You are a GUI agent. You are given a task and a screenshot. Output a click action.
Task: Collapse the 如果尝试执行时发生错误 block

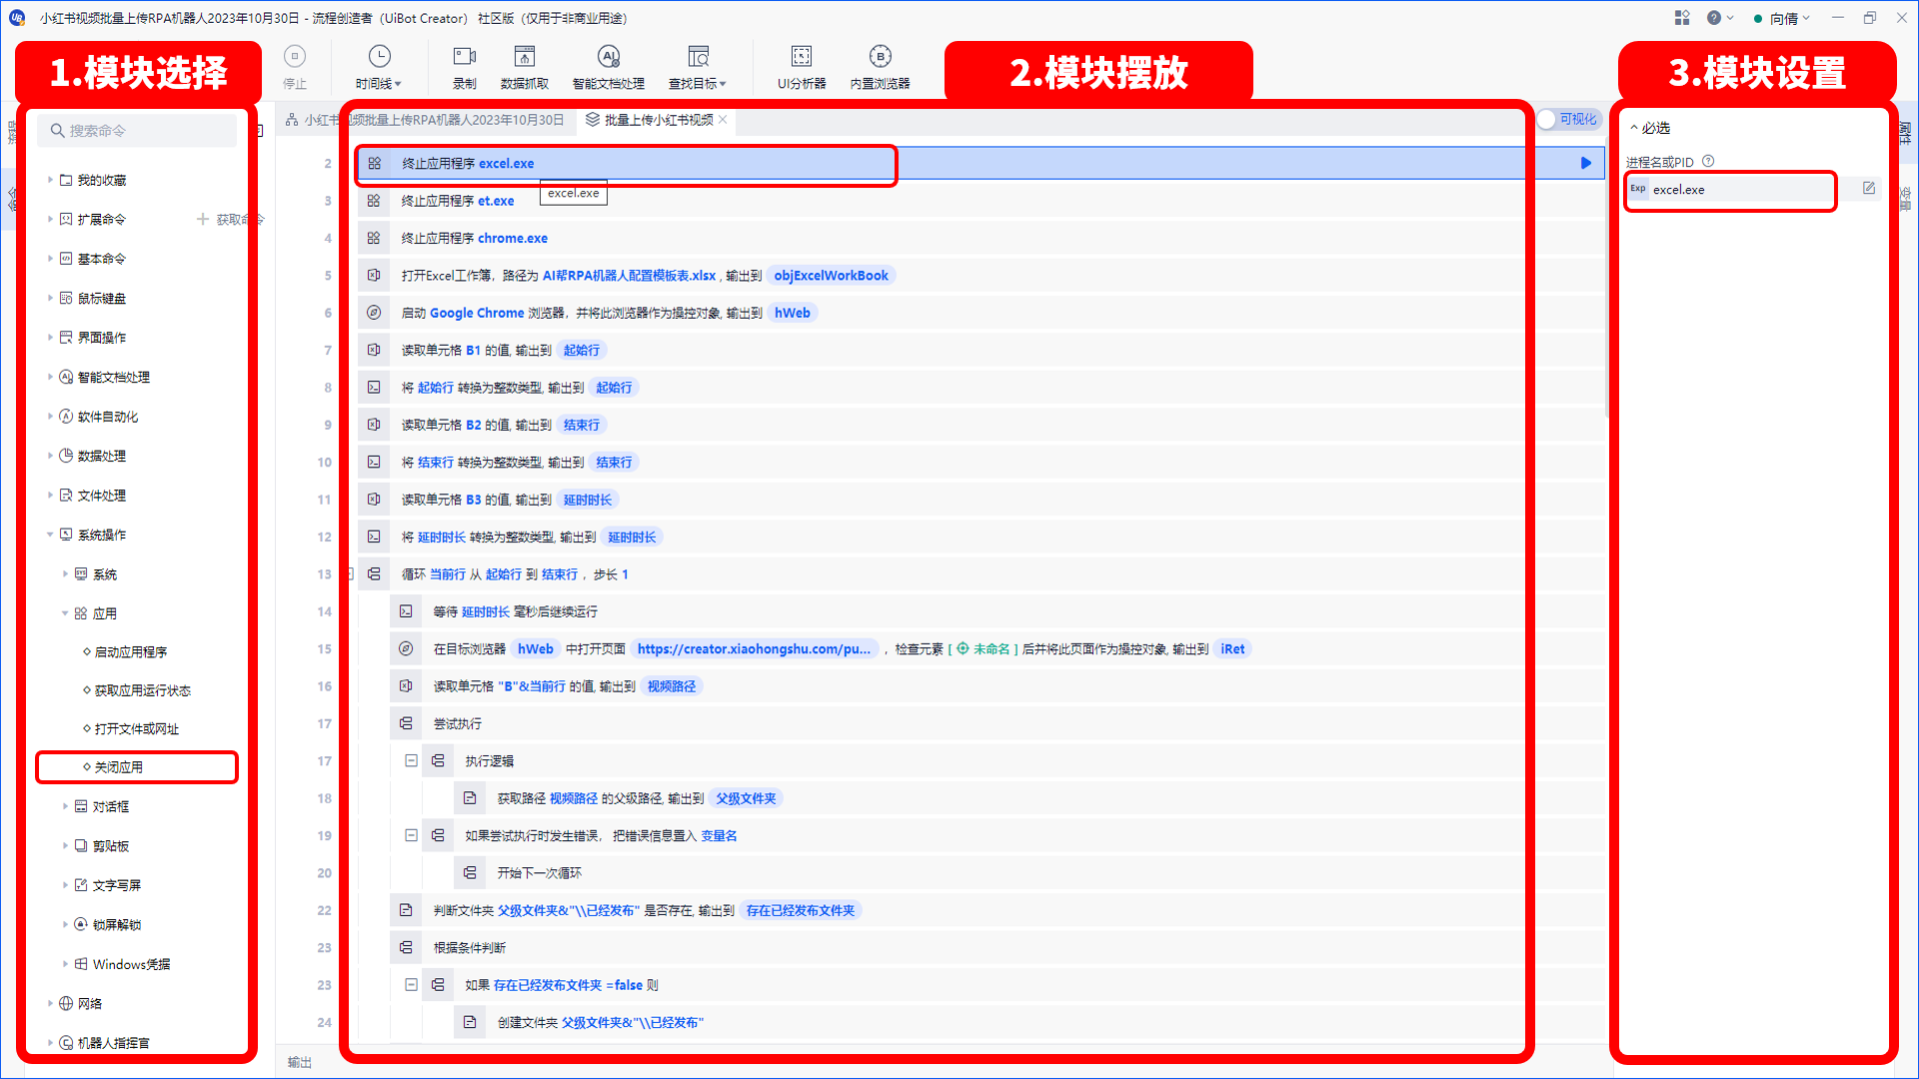tap(411, 835)
